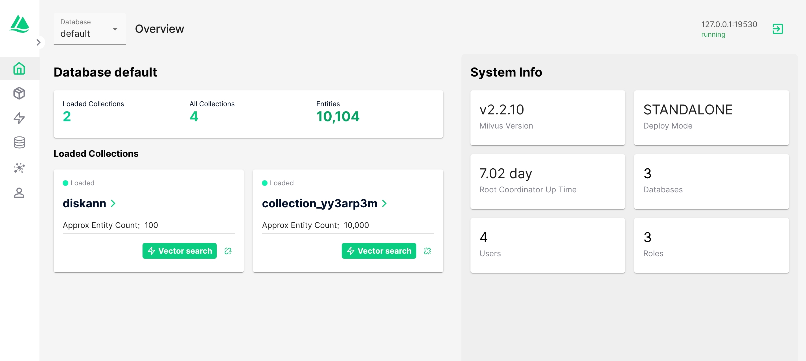Click the chevron next to diskann

pyautogui.click(x=113, y=203)
